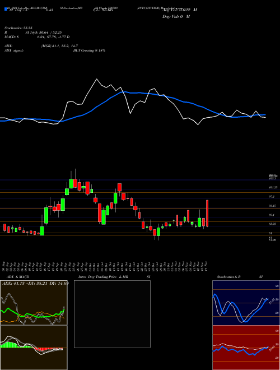The height and width of the screenshot is (370, 280).
Task: Click the 'ADX signal:' label
Action: 13,50
